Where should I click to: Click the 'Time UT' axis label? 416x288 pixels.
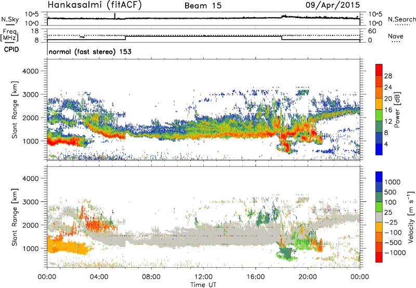[x=203, y=285]
